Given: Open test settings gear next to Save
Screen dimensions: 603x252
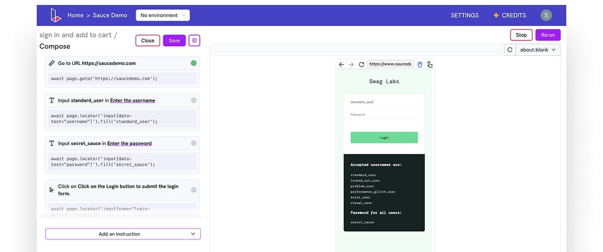Looking at the screenshot, I should click(195, 41).
